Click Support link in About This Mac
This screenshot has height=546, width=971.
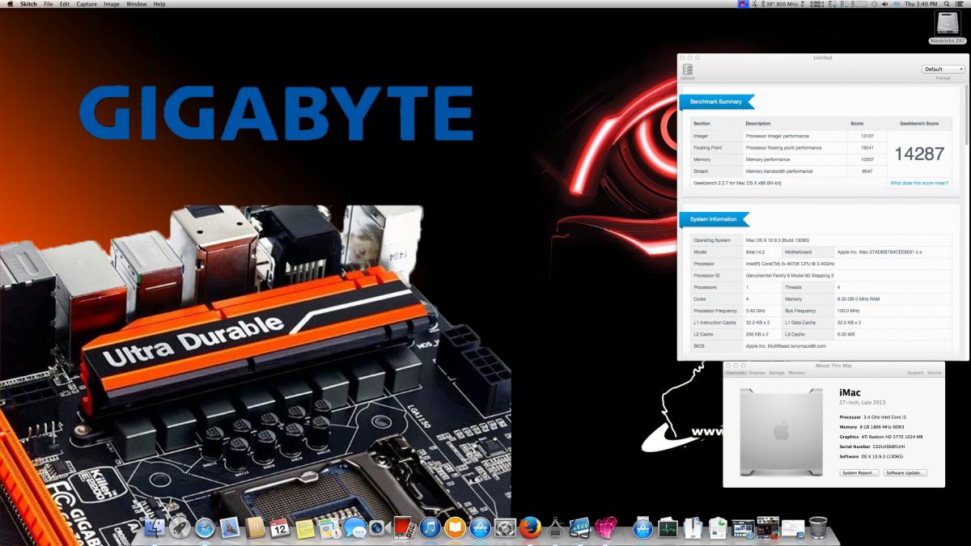click(x=915, y=373)
